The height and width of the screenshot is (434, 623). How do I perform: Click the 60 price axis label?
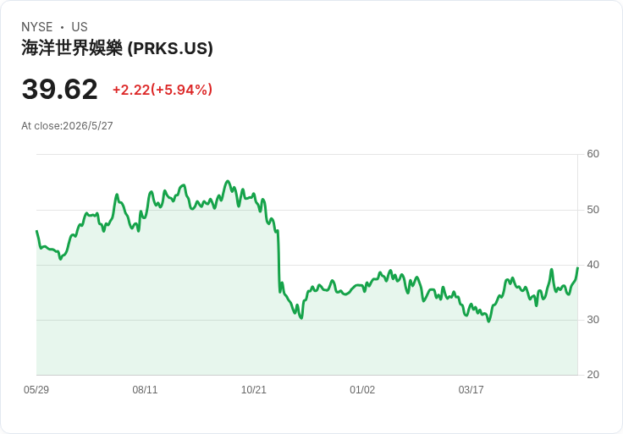pyautogui.click(x=593, y=154)
